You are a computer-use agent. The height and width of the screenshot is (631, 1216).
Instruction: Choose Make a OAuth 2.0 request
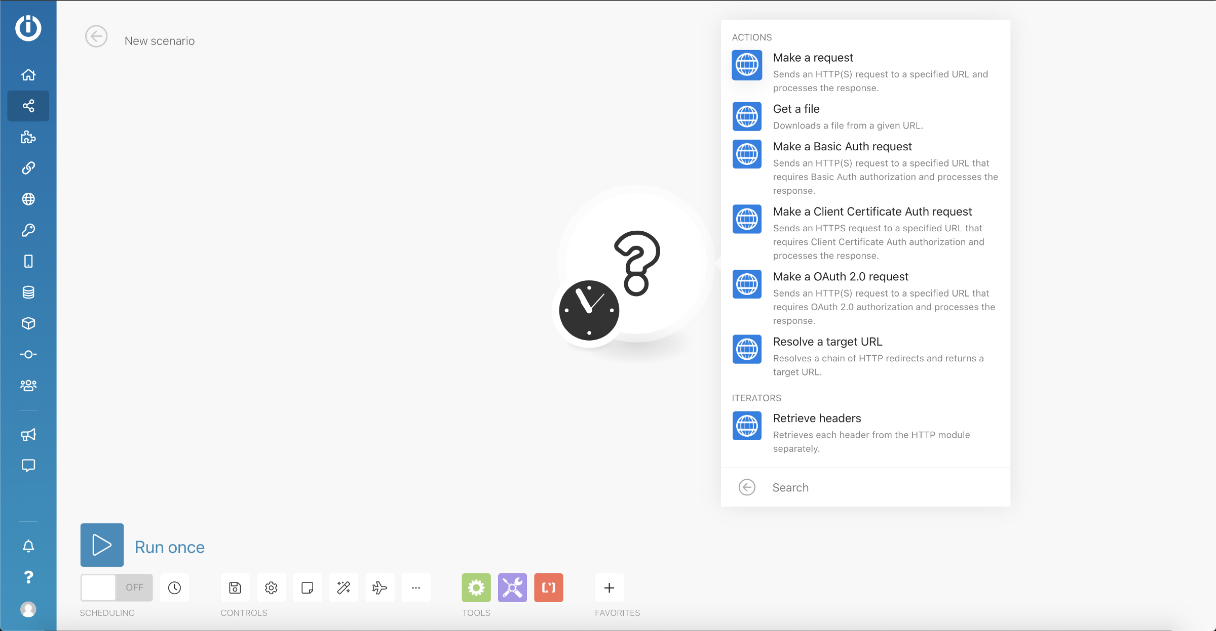tap(841, 277)
